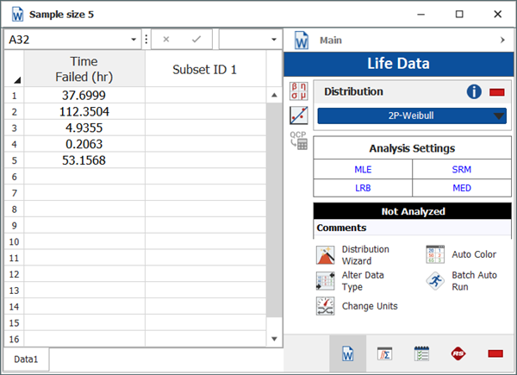Expand the A32 cell reference dropdown

[134, 40]
